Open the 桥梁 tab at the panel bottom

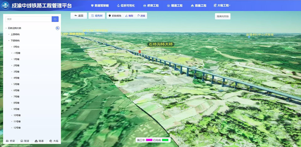pyautogui.click(x=11, y=141)
